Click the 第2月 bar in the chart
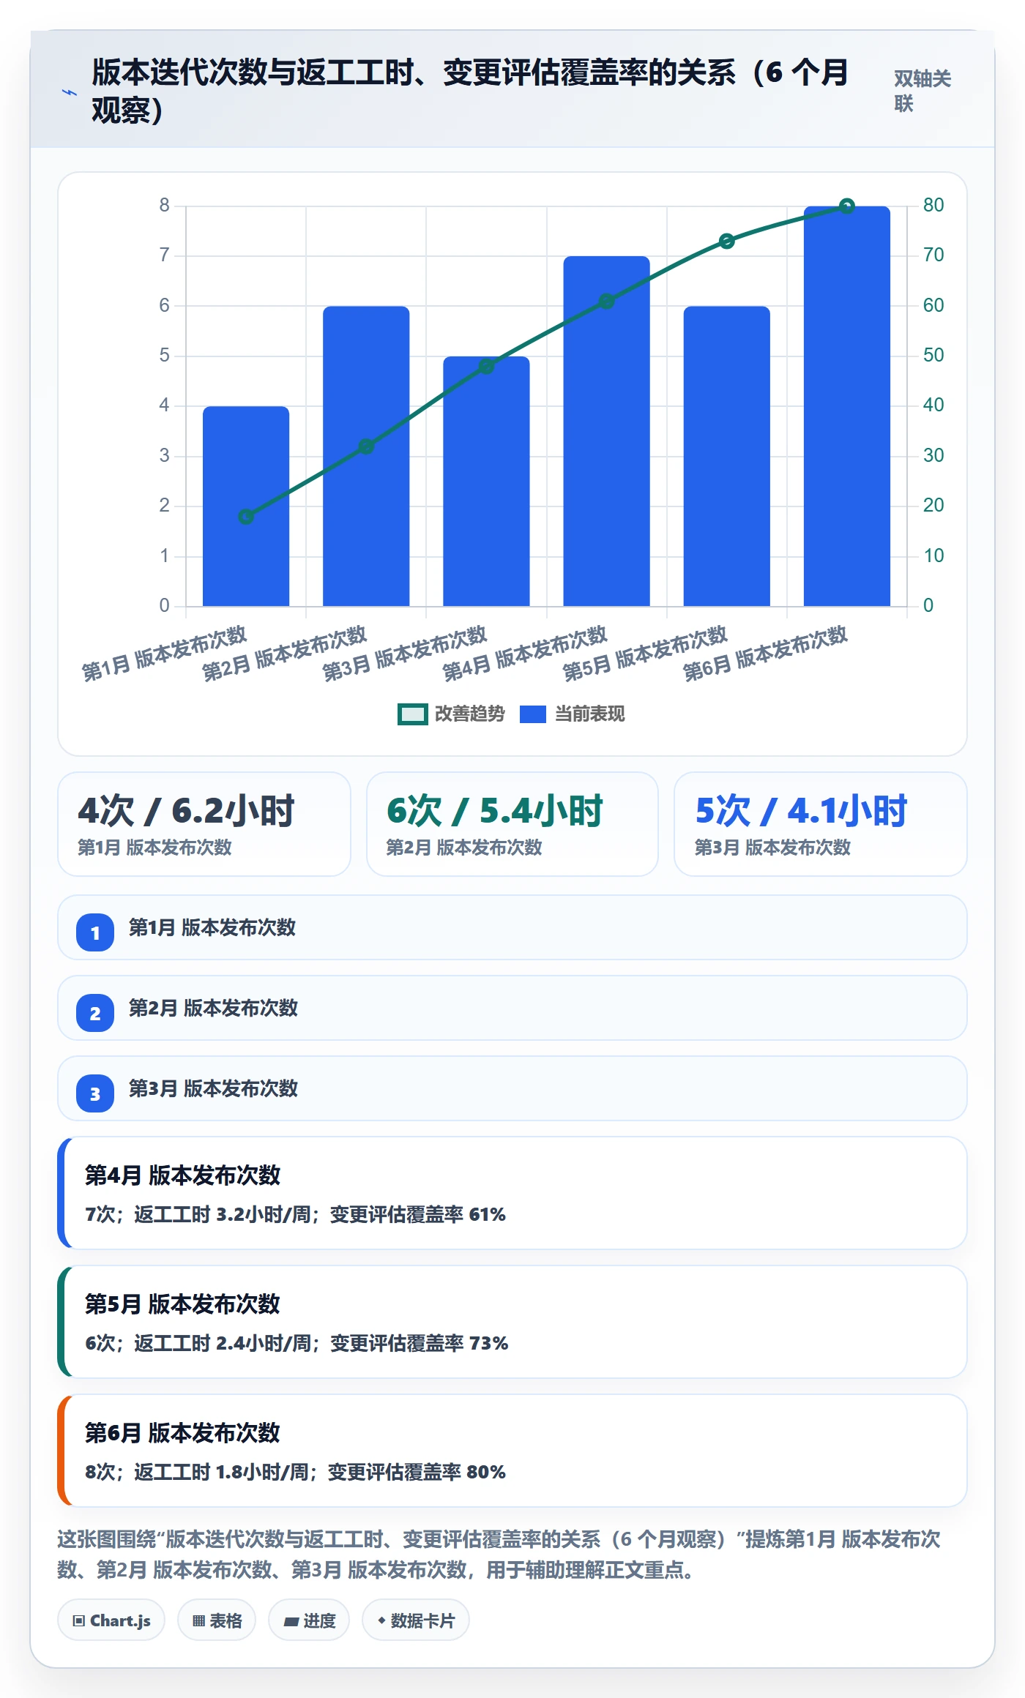This screenshot has width=1025, height=1698. (x=366, y=456)
